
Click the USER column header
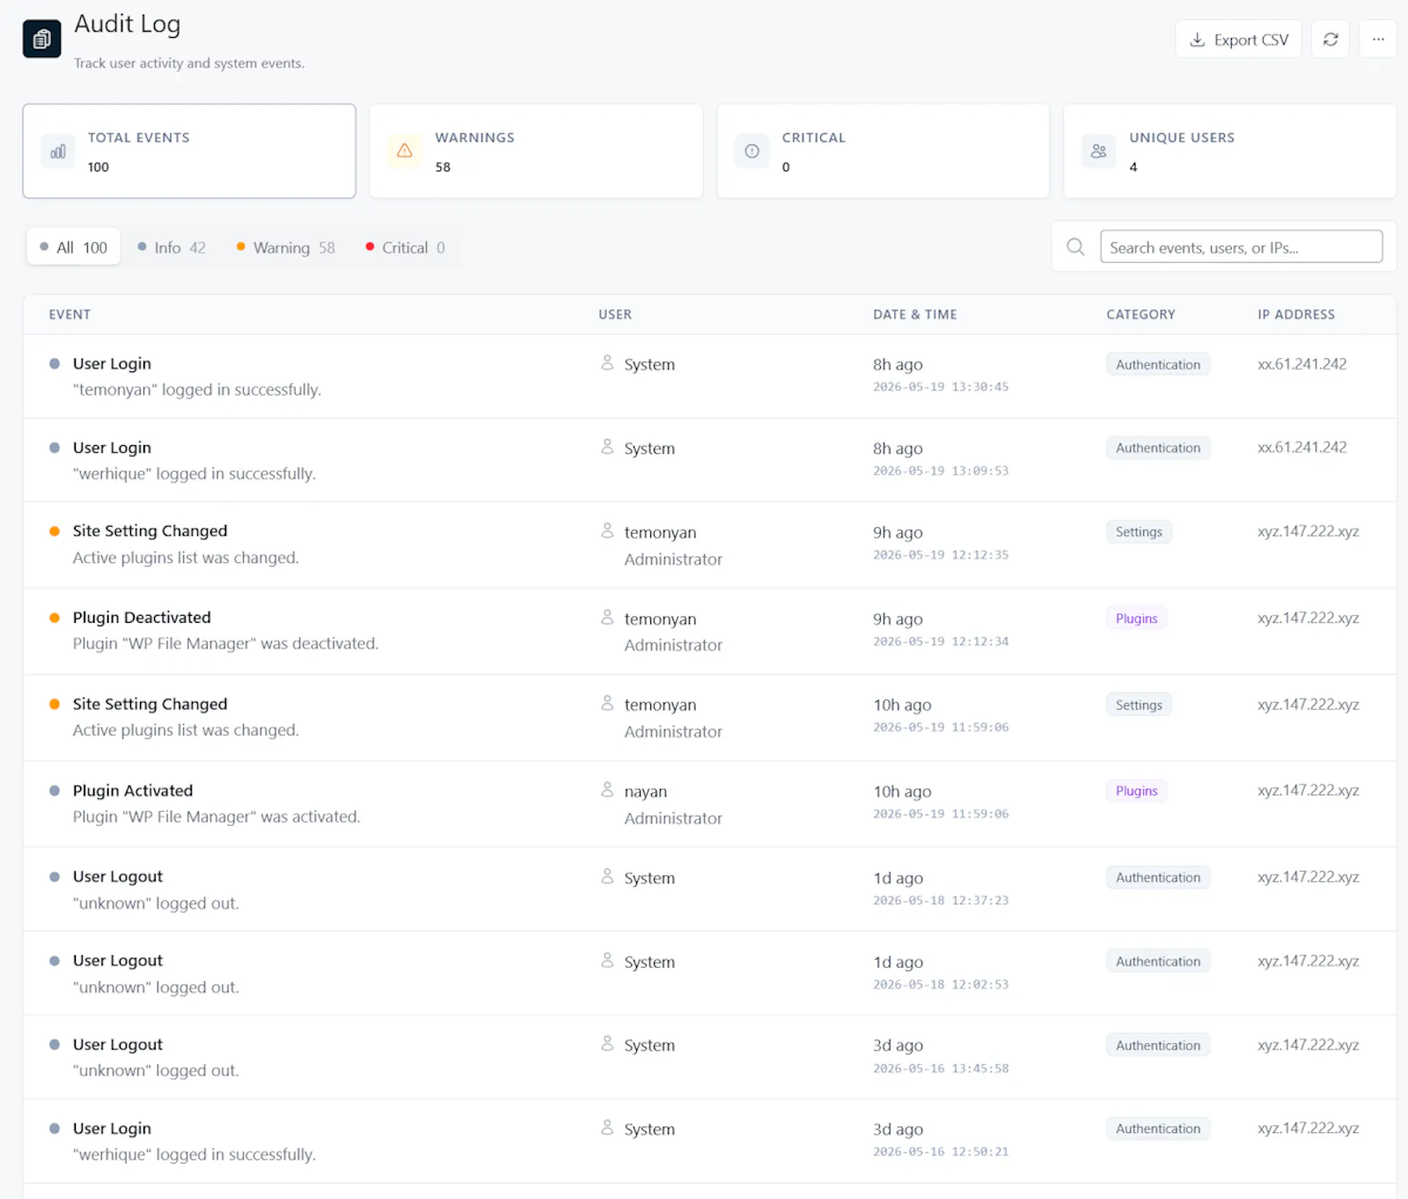pyautogui.click(x=615, y=314)
